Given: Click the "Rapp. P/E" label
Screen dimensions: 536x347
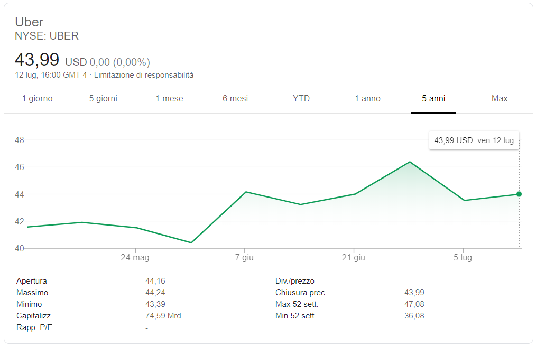Looking at the screenshot, I should point(34,327).
